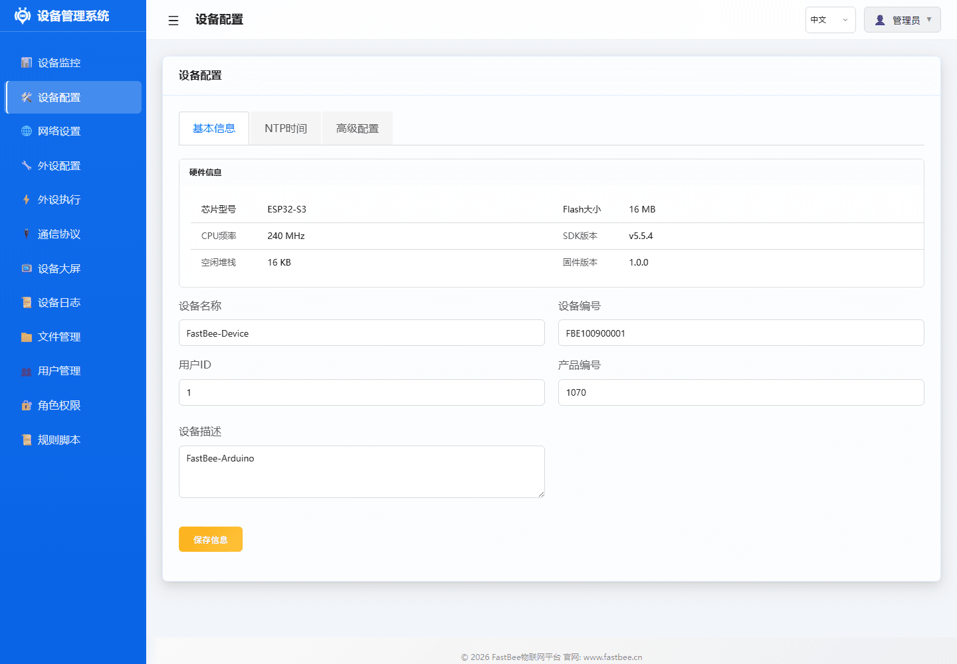Click the 设备日志 log icon
This screenshot has width=957, height=664.
tap(27, 302)
